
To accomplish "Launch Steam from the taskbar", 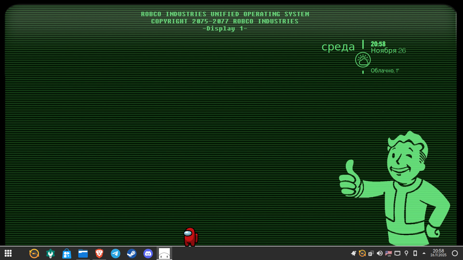I will tap(132, 253).
